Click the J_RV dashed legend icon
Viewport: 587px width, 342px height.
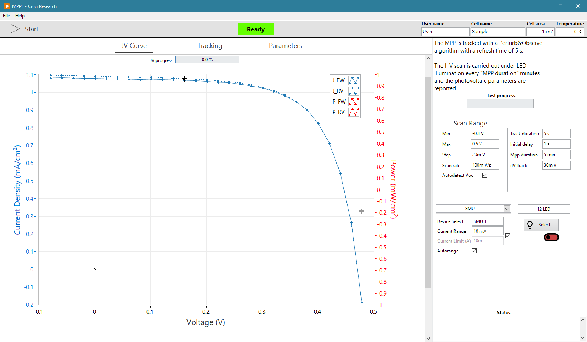[x=354, y=91]
